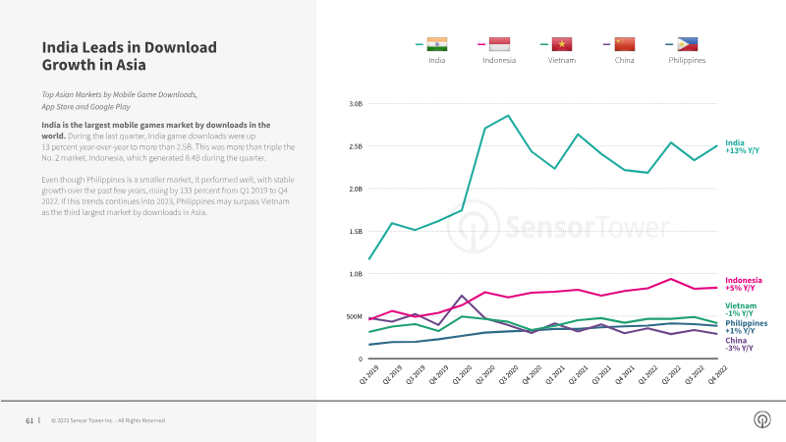Click the 3.0B y-axis label
The width and height of the screenshot is (786, 442).
(356, 104)
